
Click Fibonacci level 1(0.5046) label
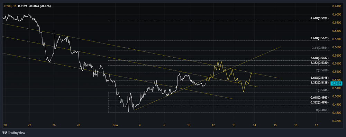click(x=323, y=90)
